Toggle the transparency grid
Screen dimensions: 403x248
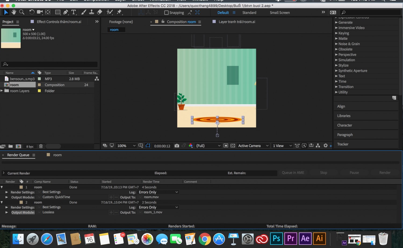[x=233, y=146]
